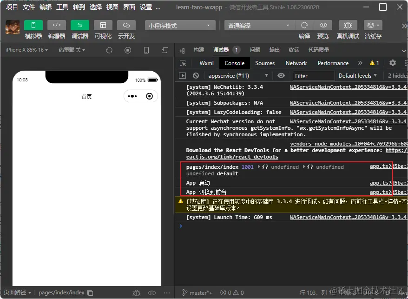408x299 pixels.
Task: Open the 编辑 menu
Action: [x=46, y=7]
